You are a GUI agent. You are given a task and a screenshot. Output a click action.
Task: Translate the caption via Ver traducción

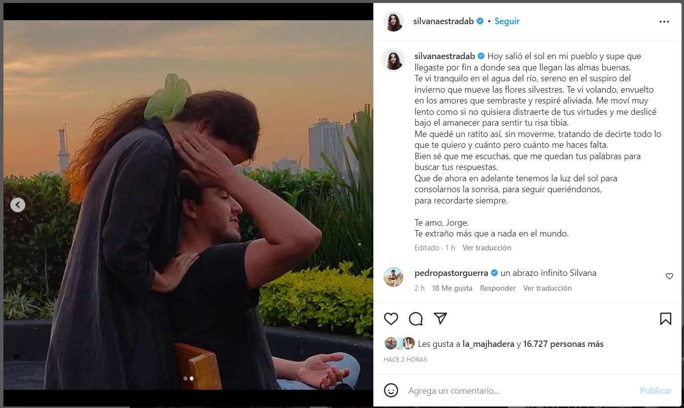pyautogui.click(x=487, y=248)
